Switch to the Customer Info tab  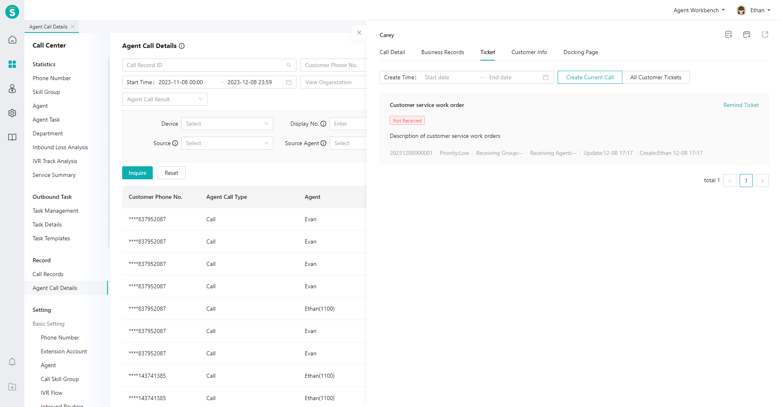click(529, 52)
